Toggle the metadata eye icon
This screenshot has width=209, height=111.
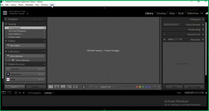coord(164,39)
